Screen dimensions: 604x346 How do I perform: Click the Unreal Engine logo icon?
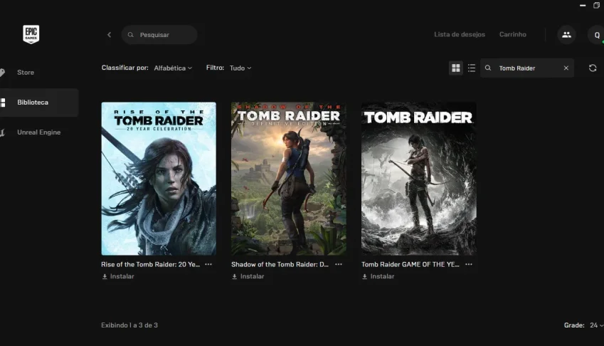click(x=2, y=132)
